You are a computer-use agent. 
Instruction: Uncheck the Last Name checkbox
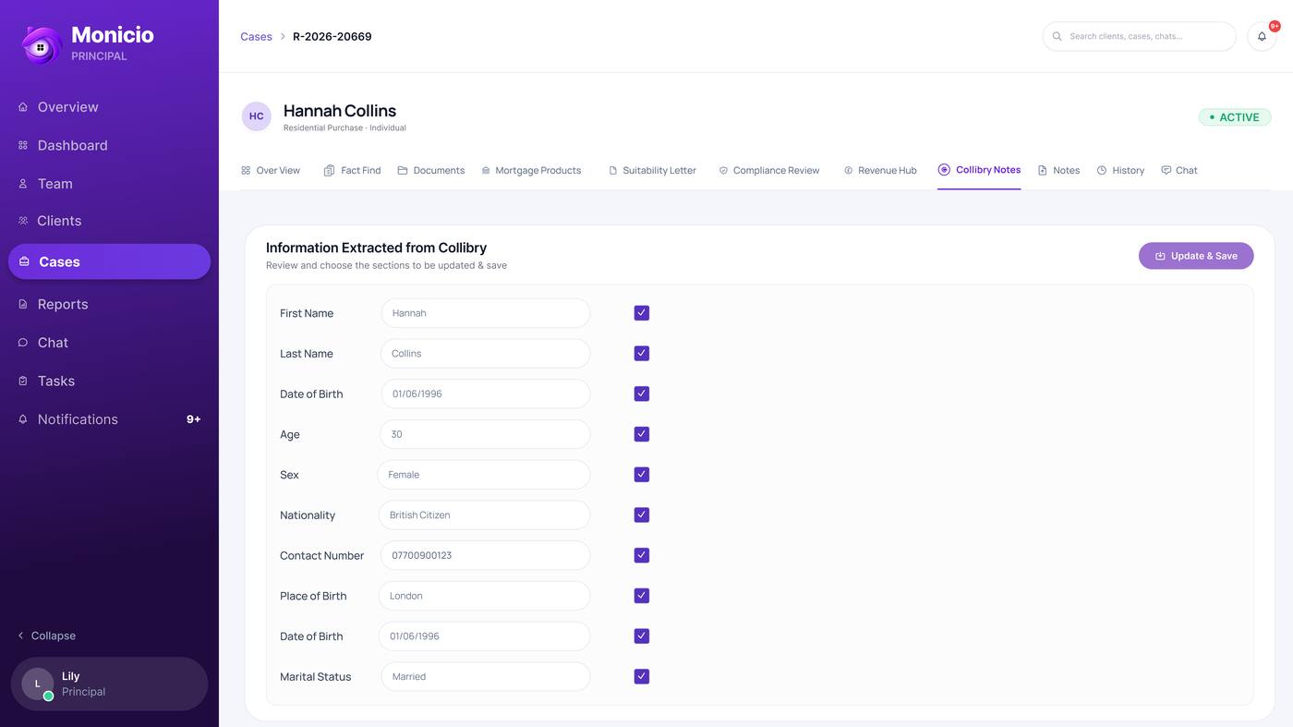(642, 354)
